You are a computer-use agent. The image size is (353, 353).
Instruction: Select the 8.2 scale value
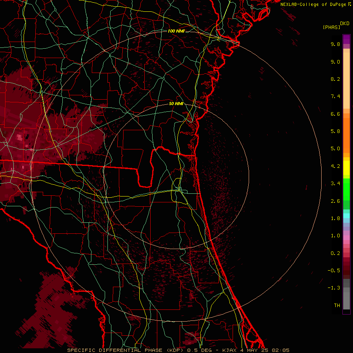[335, 79]
